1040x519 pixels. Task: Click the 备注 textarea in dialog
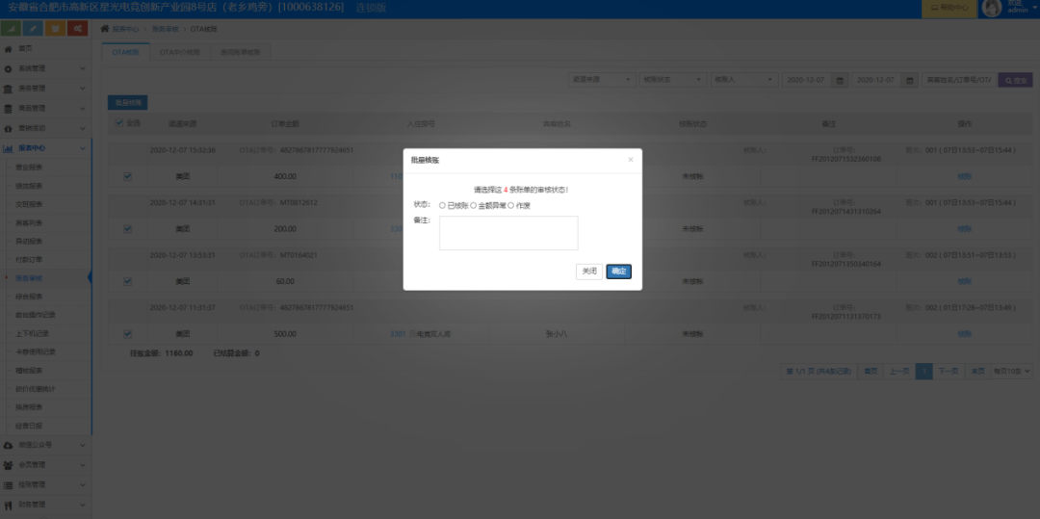pyautogui.click(x=508, y=233)
